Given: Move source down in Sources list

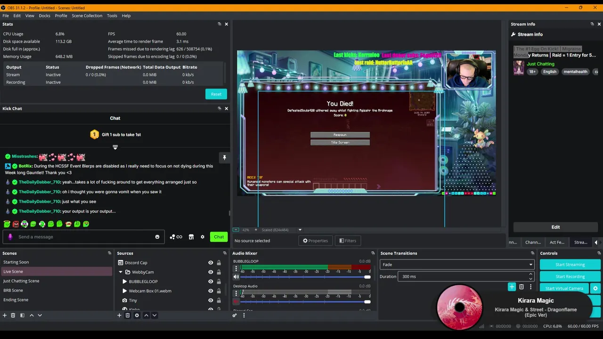Looking at the screenshot, I should [x=155, y=315].
